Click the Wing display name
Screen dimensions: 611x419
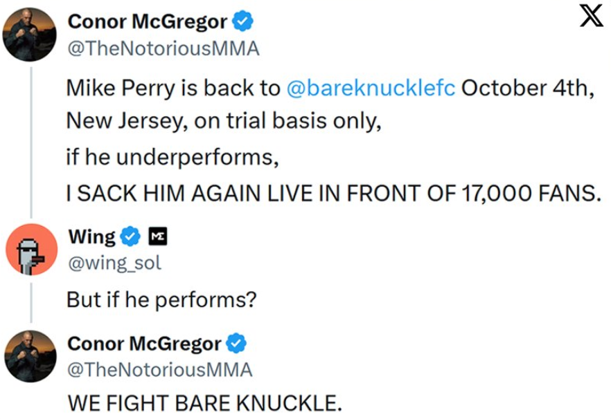(x=91, y=236)
